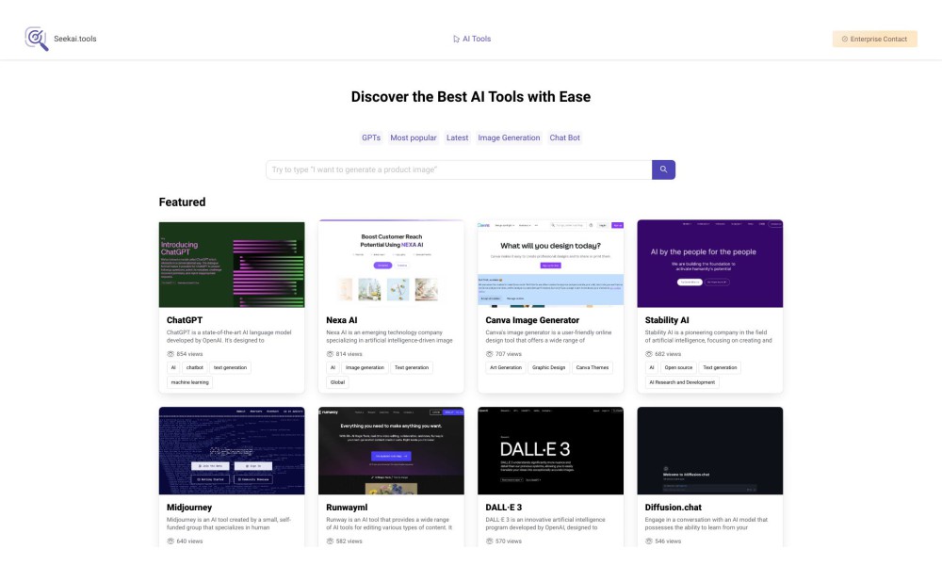Open the DALL·E 3 card thumbnail
The height and width of the screenshot is (565, 942).
pos(550,451)
